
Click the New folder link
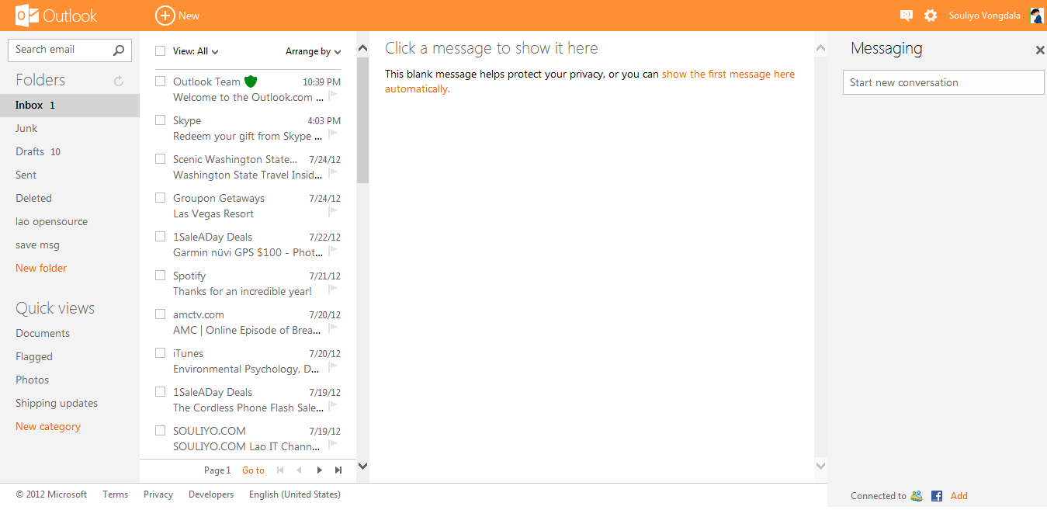[x=41, y=268]
